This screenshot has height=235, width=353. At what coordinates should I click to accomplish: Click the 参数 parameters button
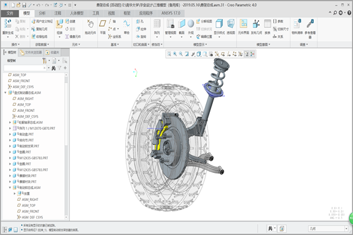(278, 21)
